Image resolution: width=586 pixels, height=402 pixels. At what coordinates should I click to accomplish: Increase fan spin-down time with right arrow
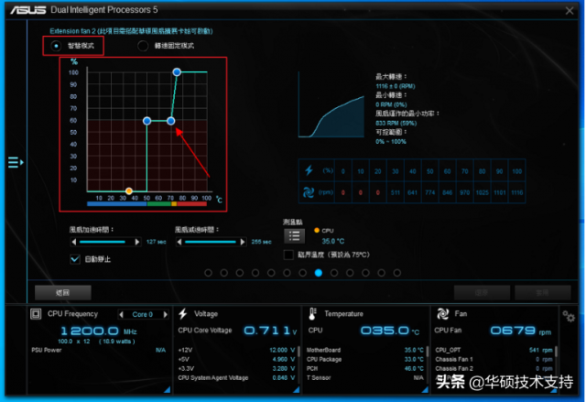point(243,242)
